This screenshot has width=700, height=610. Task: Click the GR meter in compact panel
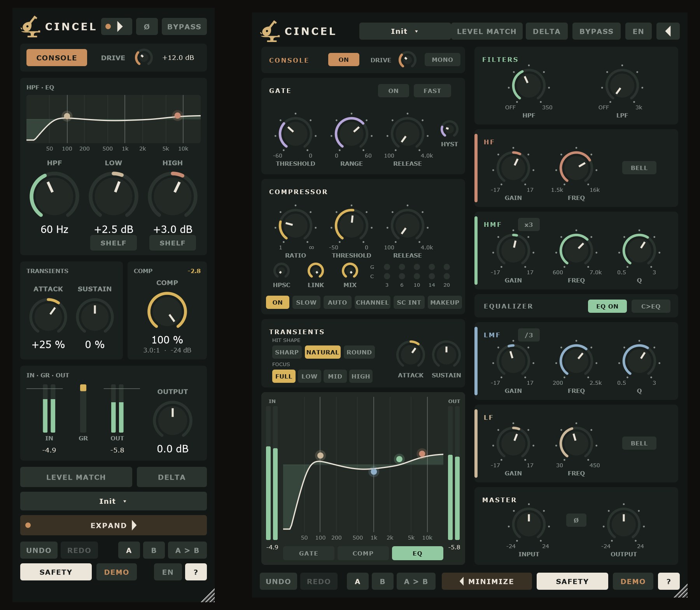83,408
